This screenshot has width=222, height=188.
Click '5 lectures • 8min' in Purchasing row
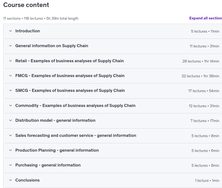pos(205,166)
